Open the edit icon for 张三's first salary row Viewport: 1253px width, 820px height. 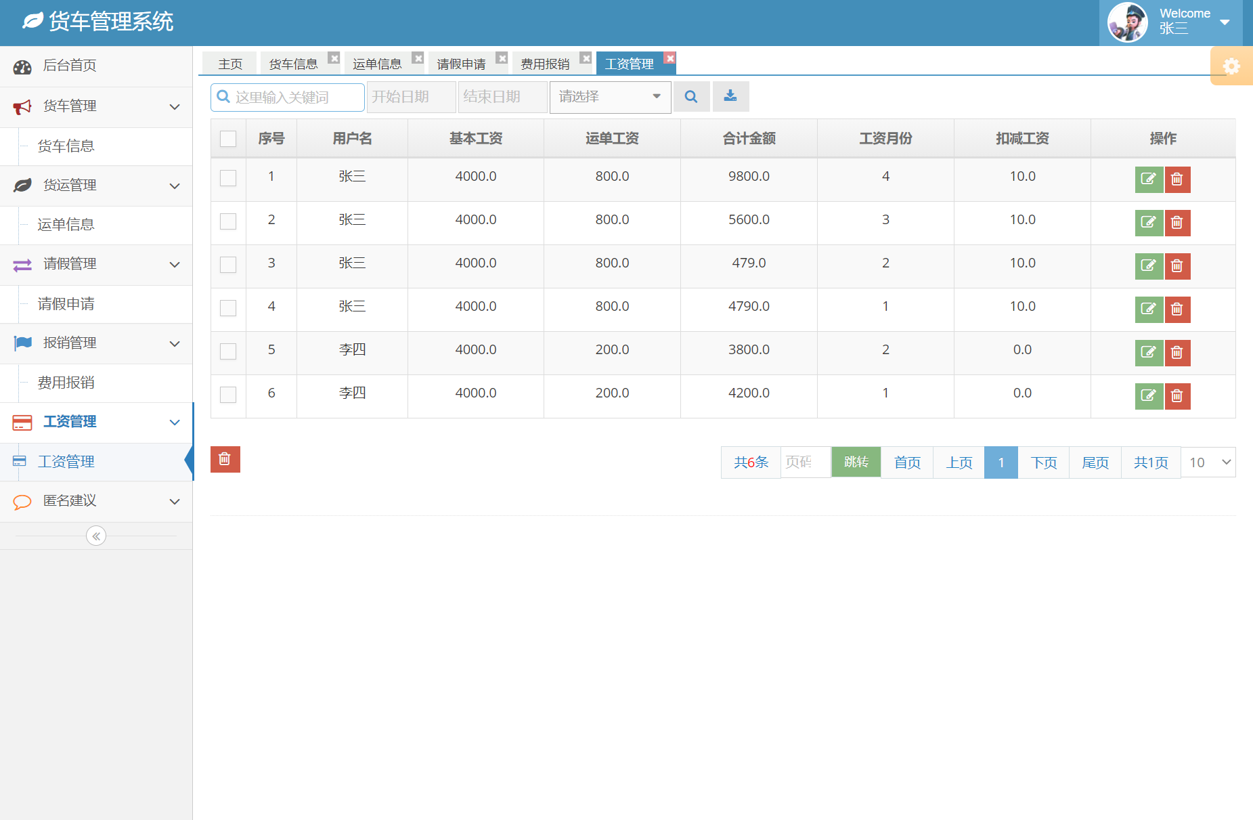pyautogui.click(x=1149, y=179)
